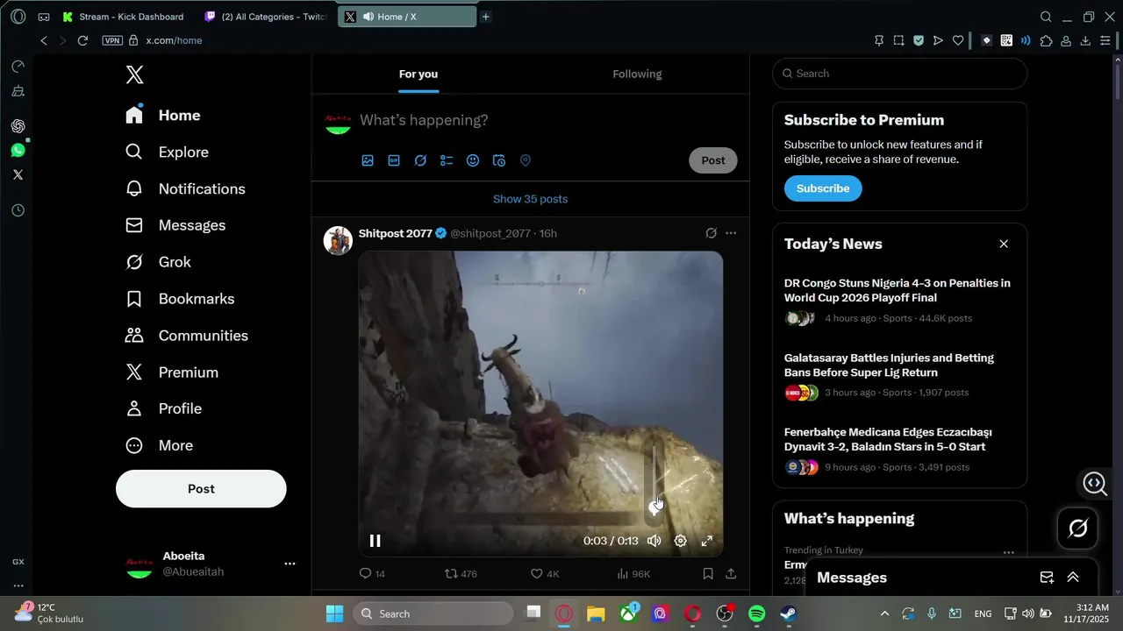Switch to the Following tab
Viewport: 1123px width, 631px height.
pyautogui.click(x=637, y=74)
